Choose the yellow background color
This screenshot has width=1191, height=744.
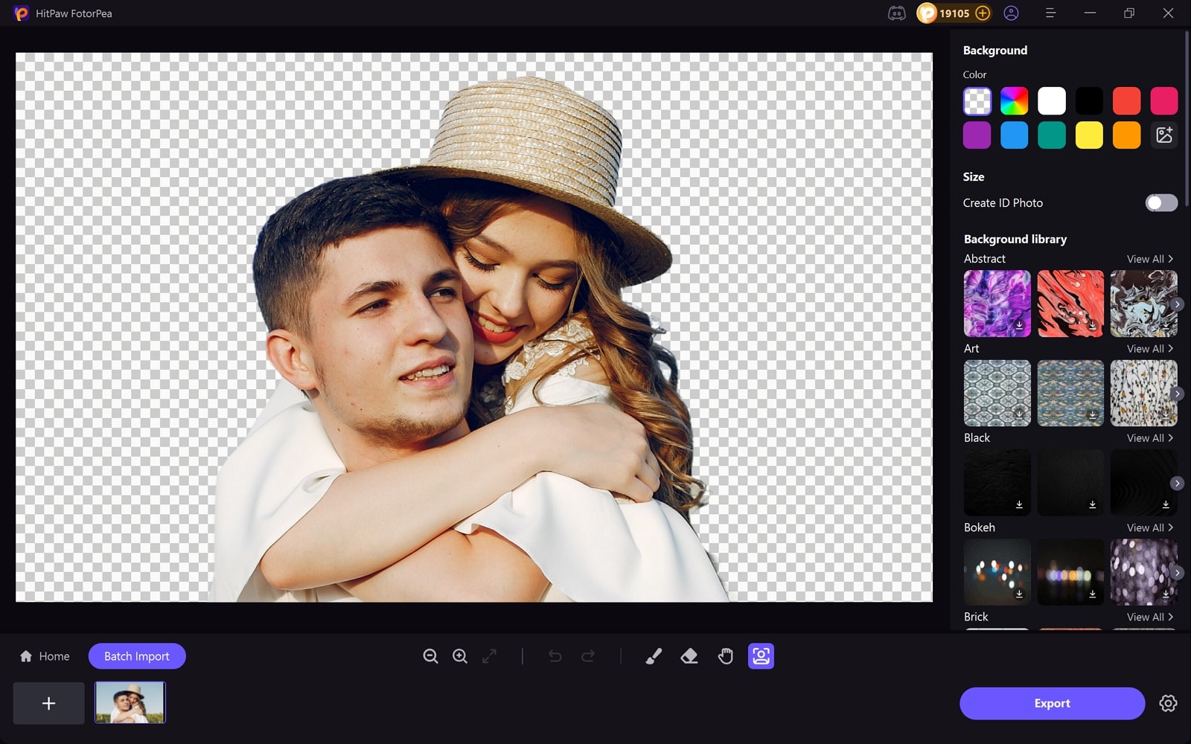click(1089, 135)
